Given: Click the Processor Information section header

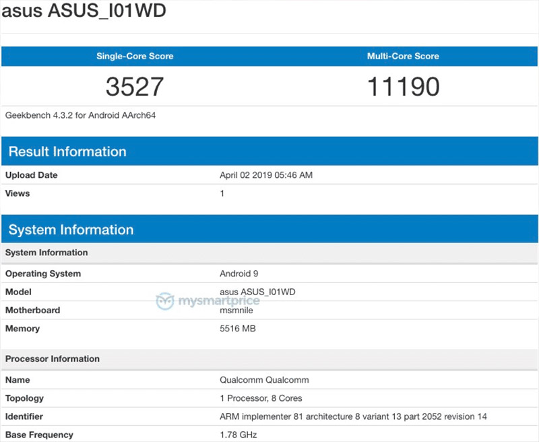Looking at the screenshot, I should point(52,358).
